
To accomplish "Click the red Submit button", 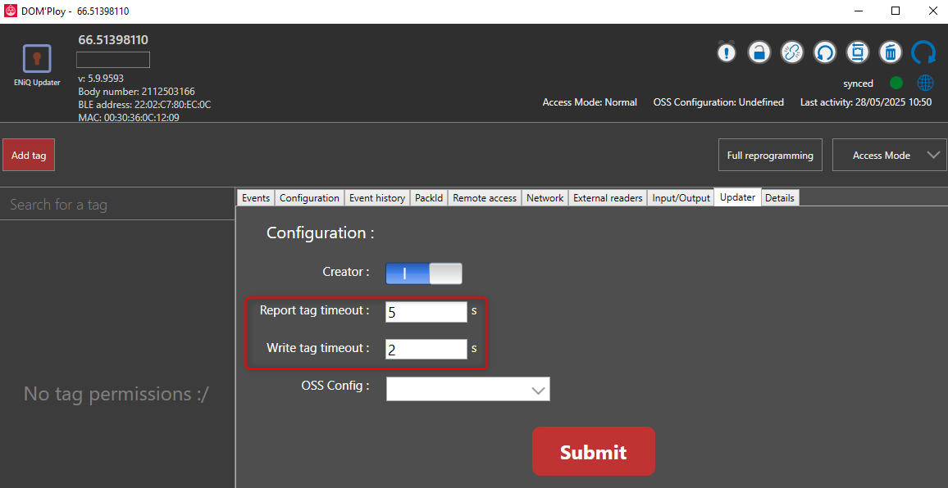I will pos(593,452).
